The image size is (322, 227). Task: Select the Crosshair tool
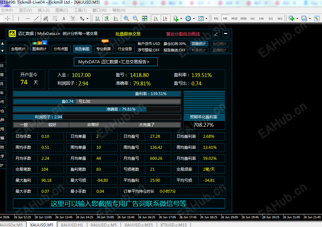[x=8, y=19]
